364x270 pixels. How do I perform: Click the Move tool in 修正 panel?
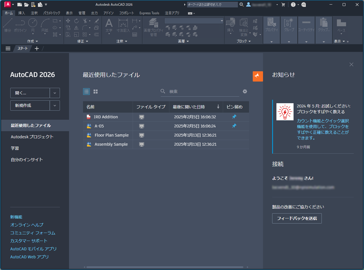tap(68, 21)
